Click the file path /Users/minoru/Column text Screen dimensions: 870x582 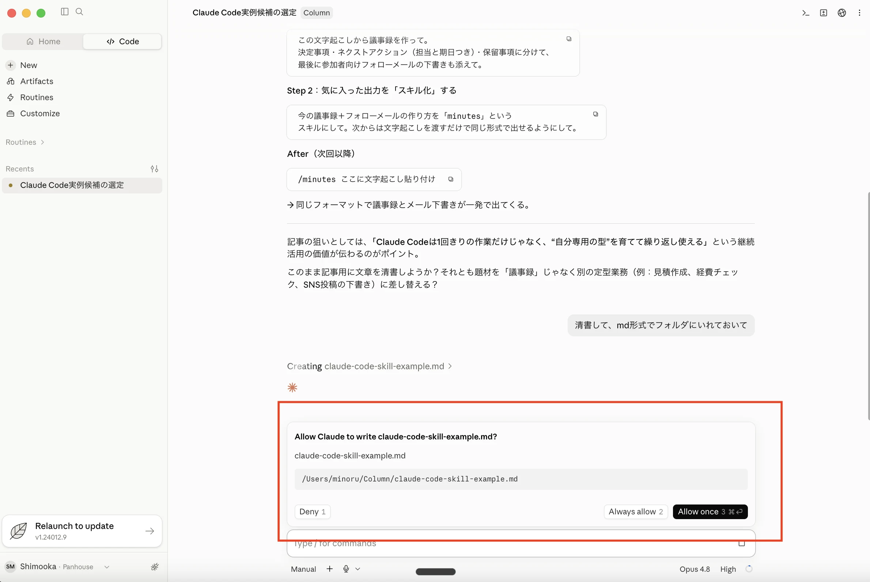[x=409, y=479]
